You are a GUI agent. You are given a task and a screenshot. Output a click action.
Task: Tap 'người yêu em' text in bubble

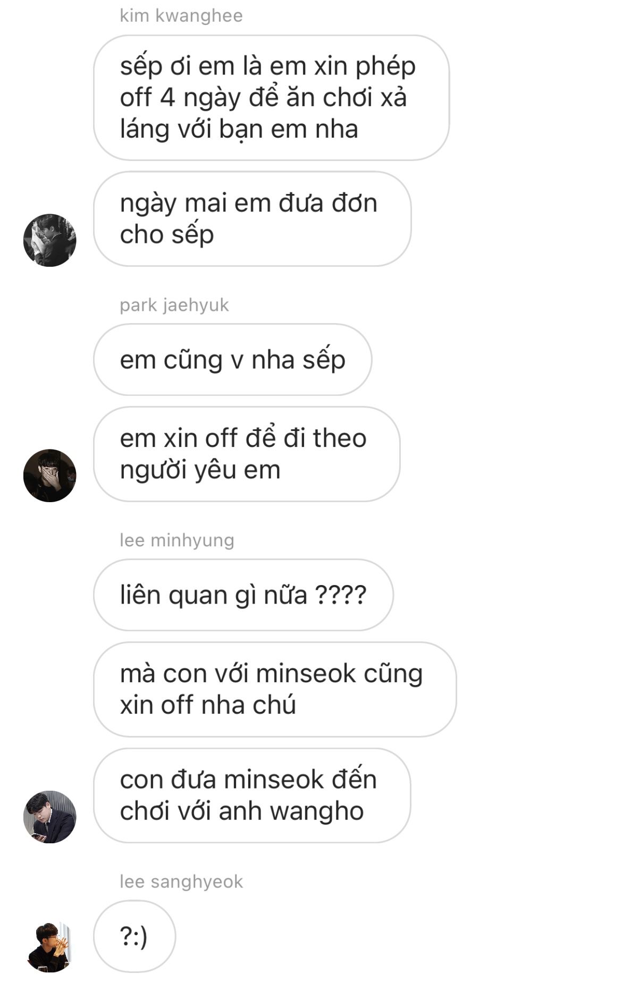point(200,471)
